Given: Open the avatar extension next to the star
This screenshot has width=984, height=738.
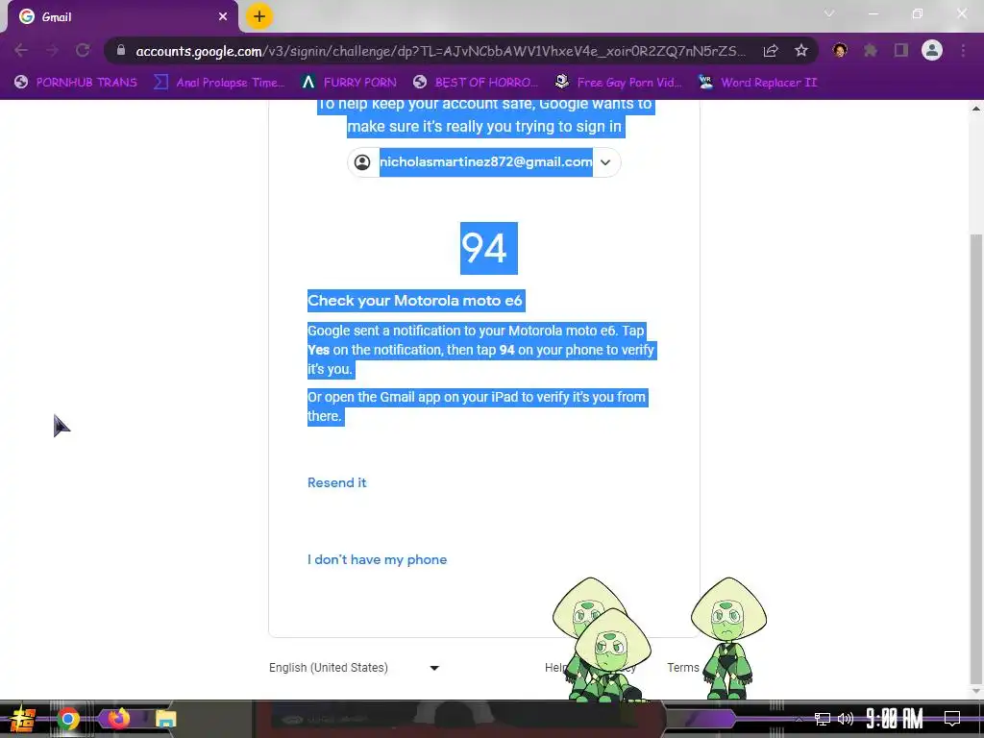Looking at the screenshot, I should (x=840, y=50).
